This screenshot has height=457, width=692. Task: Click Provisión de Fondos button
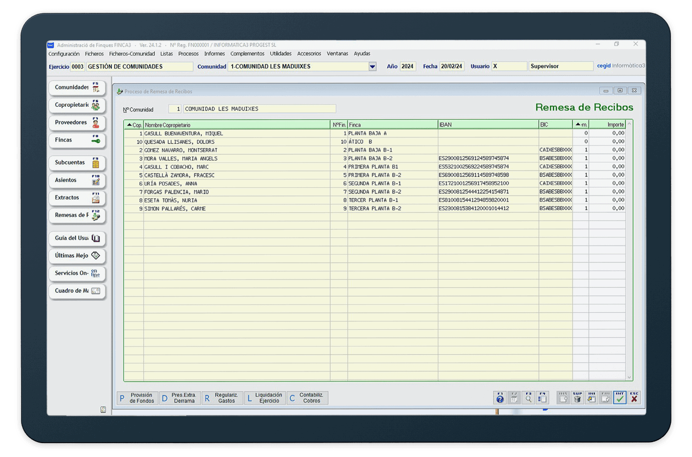(137, 398)
